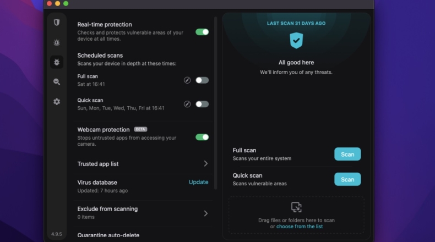Click the drag-and-drop files icon
Viewport: 435px width, 242px height.
[296, 207]
